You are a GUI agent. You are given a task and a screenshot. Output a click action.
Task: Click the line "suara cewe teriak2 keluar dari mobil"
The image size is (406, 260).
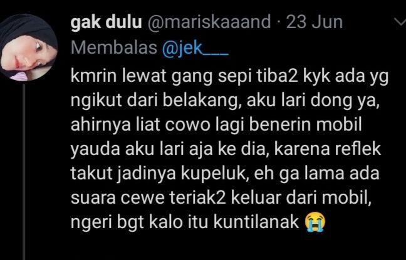coord(221,198)
